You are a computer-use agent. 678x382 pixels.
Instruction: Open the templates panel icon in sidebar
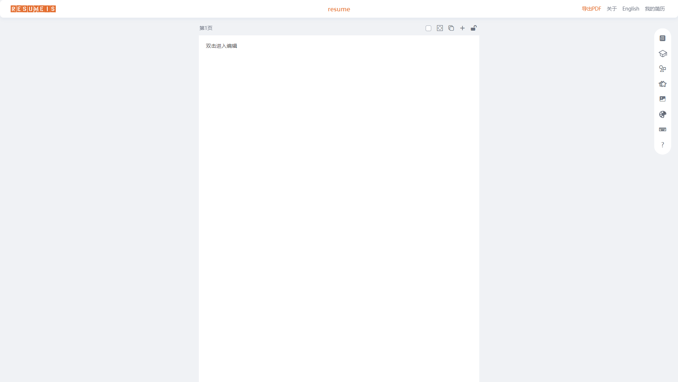click(662, 38)
